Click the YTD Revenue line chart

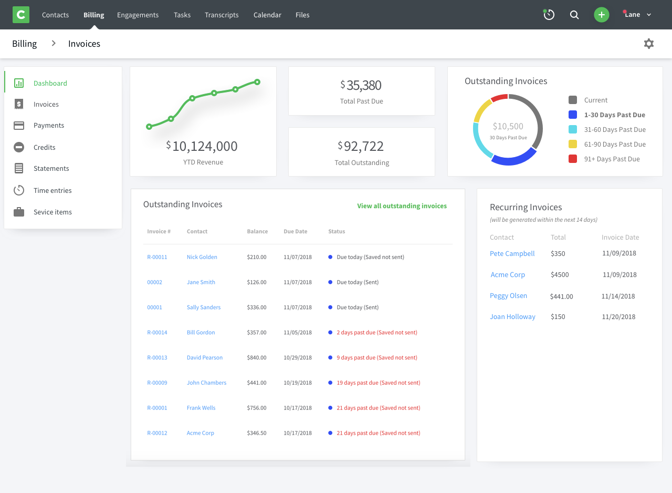(x=203, y=104)
